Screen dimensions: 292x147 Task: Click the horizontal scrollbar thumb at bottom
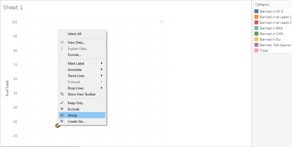coord(40,146)
